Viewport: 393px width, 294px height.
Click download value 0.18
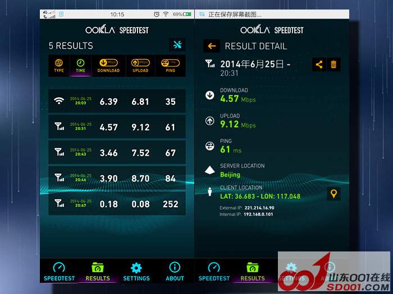point(108,204)
